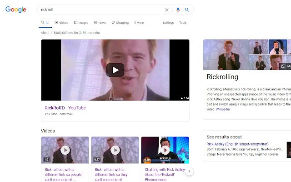Switch to the Videos tab
Screen dimensions: 291x182
point(61,23)
